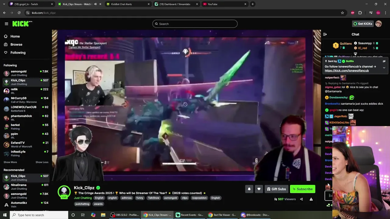Expand the chat leaderboard handle
This screenshot has height=219, width=390.
pyautogui.click(x=355, y=54)
